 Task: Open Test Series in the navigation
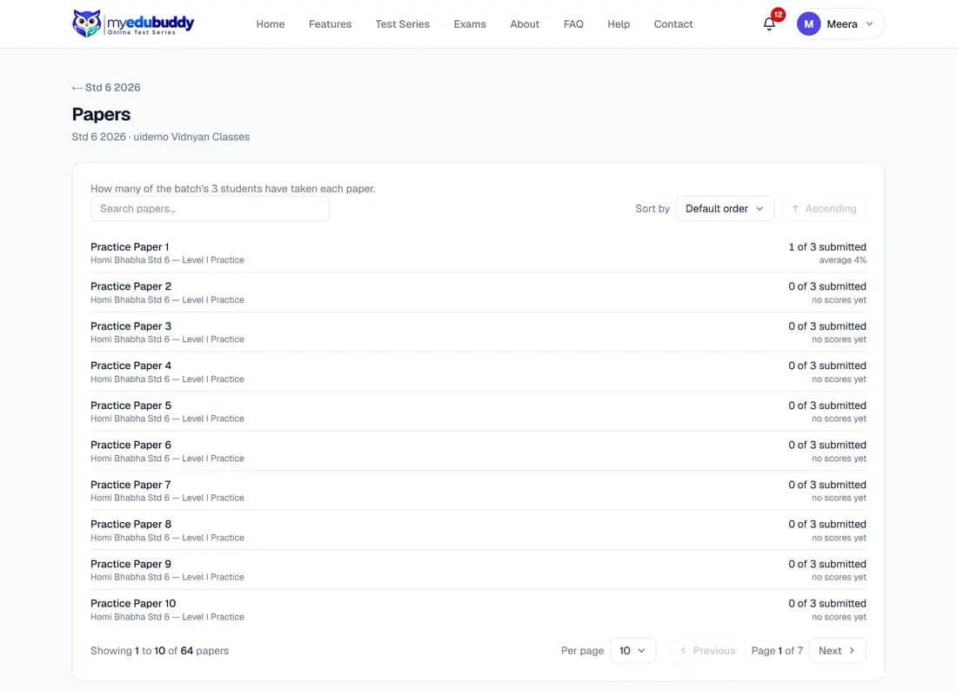click(403, 23)
